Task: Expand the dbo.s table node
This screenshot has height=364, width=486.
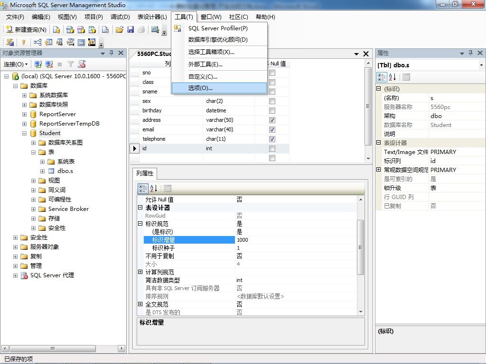Action: coord(42,171)
